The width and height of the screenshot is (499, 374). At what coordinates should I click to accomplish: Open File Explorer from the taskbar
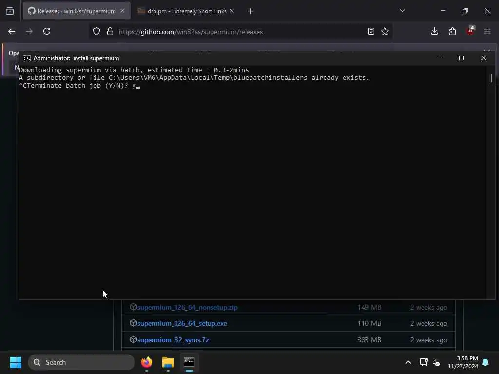[x=168, y=362]
